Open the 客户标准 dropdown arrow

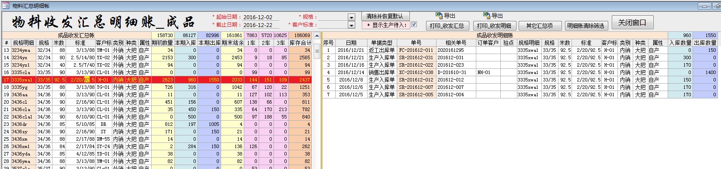351,25
